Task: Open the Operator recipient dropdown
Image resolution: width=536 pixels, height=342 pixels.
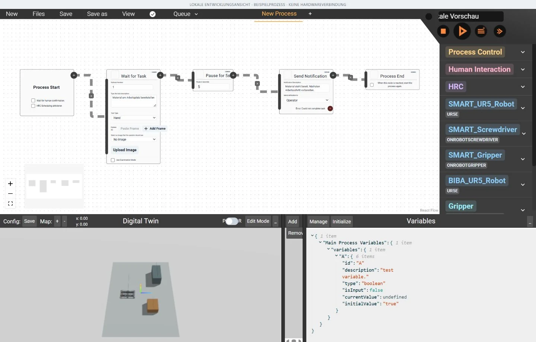Action: (x=307, y=100)
